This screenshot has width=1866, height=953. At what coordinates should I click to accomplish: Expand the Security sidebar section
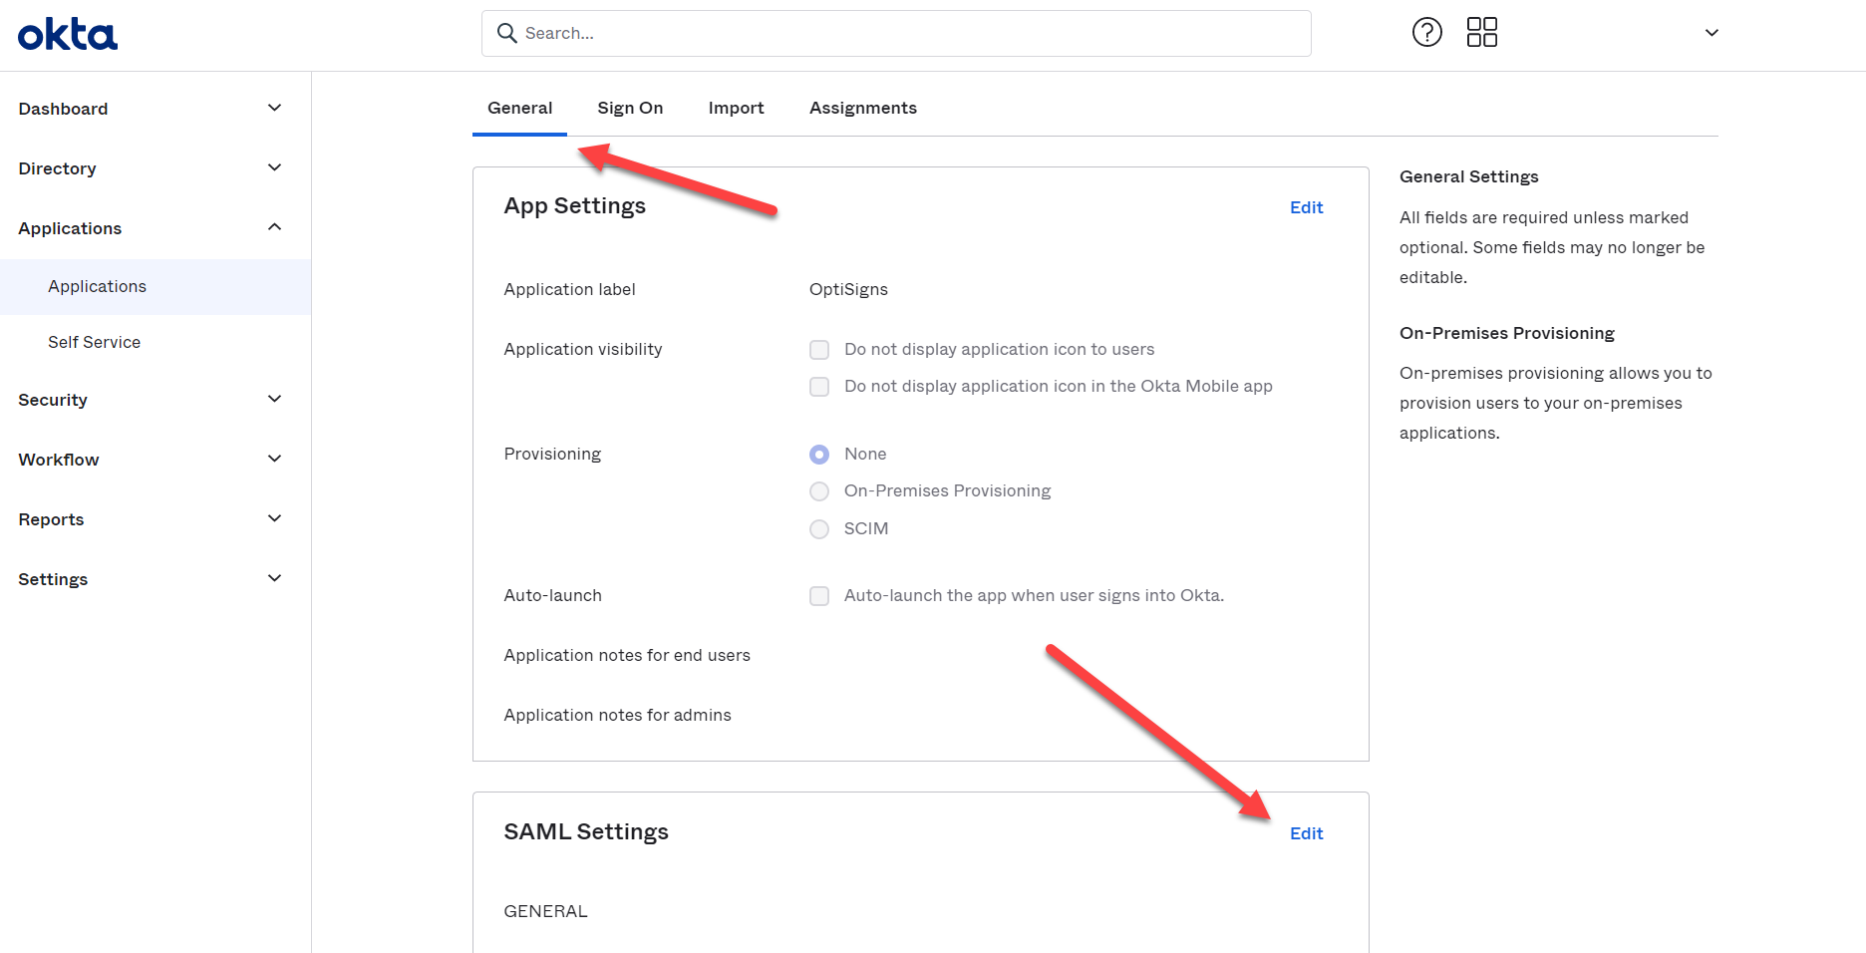click(x=274, y=399)
